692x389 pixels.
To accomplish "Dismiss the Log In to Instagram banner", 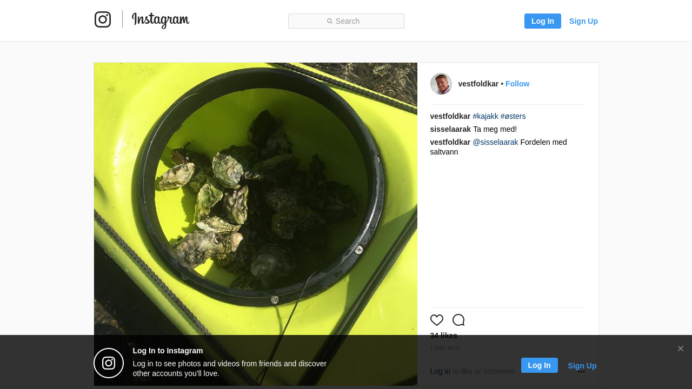I will click(681, 348).
